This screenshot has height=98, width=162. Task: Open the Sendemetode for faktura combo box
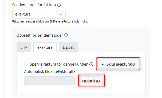coord(39,14)
